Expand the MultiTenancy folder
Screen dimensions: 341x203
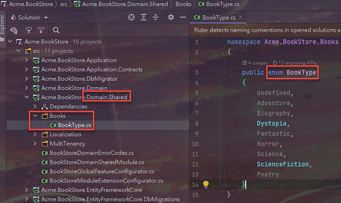pyautogui.click(x=35, y=144)
